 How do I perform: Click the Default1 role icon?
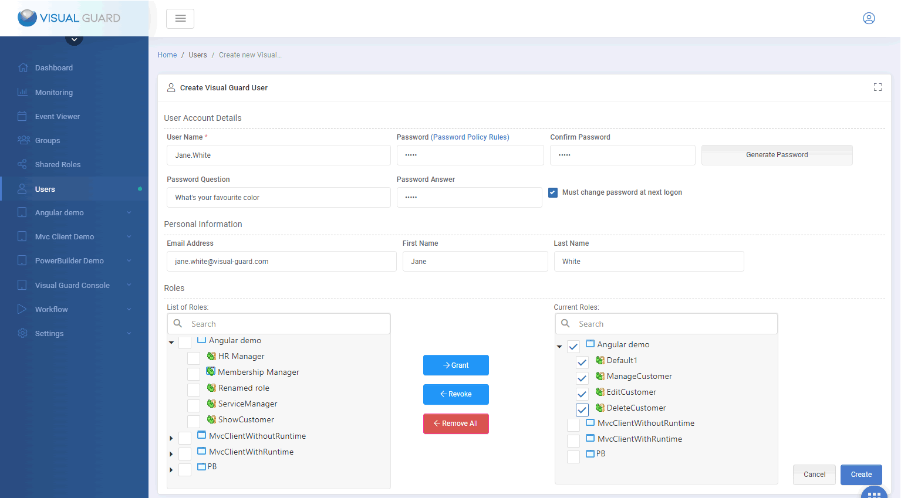click(x=600, y=360)
